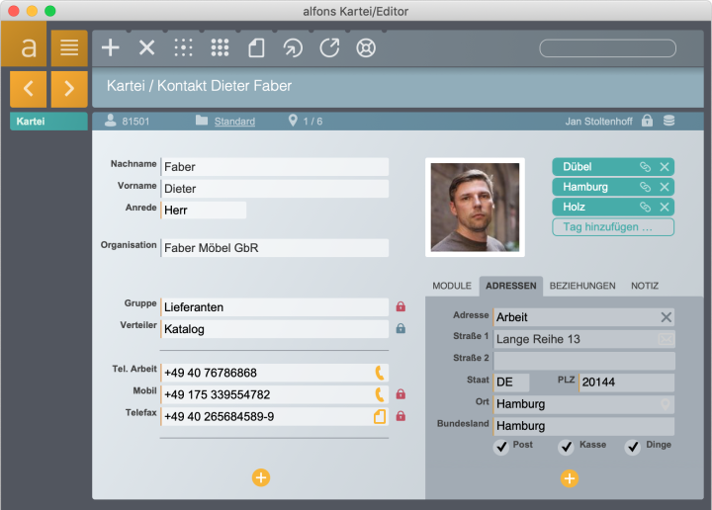Click the map pin icon in Ort field
This screenshot has width=712, height=510.
666,404
